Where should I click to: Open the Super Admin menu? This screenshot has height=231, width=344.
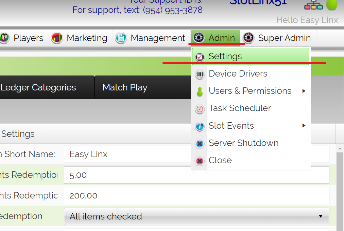point(278,38)
